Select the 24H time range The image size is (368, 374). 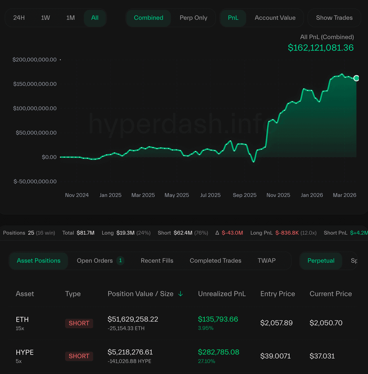point(19,18)
